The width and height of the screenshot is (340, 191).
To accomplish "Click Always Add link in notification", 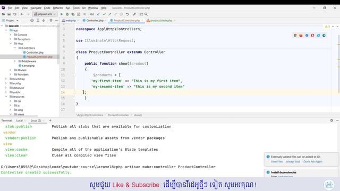I will click(x=293, y=161).
